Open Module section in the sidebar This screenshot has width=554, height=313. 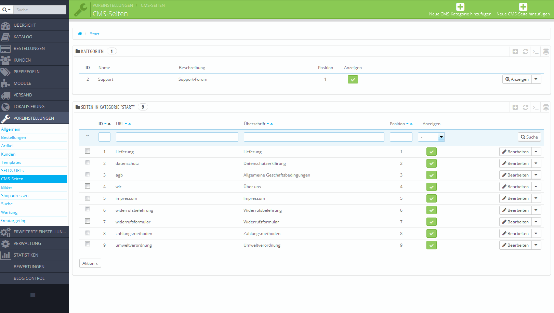coord(34,83)
